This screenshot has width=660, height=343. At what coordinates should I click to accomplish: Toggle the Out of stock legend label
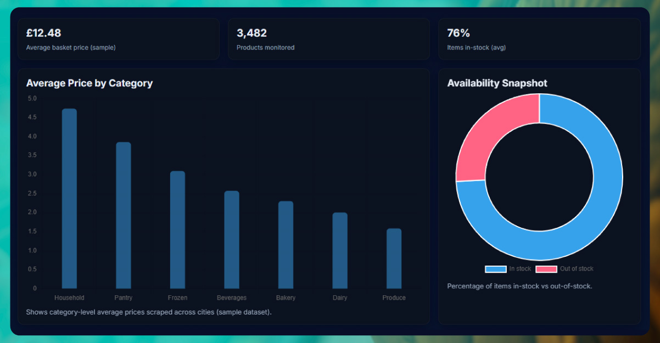577,269
